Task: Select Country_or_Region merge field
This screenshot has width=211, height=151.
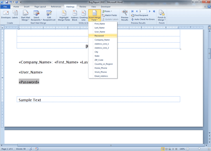Action: pos(103,64)
